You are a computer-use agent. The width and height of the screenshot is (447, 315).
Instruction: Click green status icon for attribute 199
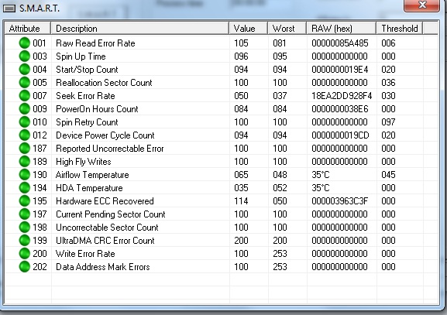(x=25, y=241)
